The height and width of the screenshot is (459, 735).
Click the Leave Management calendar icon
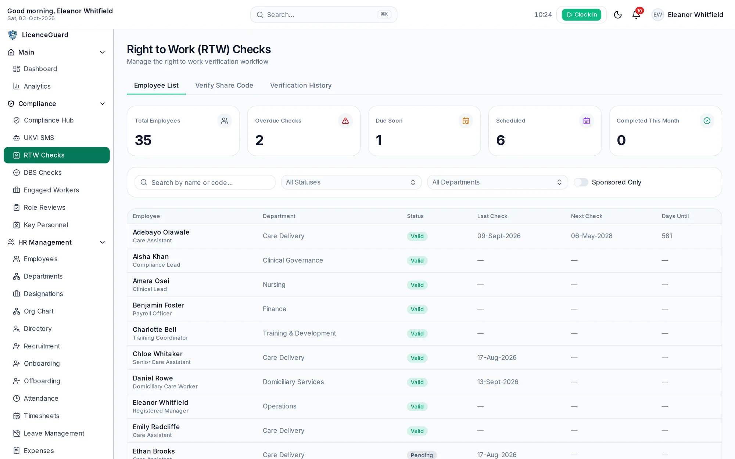(17, 433)
